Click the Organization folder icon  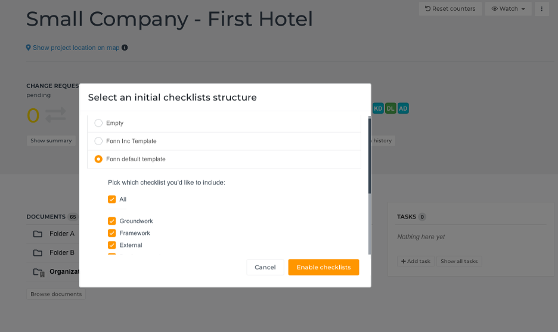pyautogui.click(x=39, y=272)
